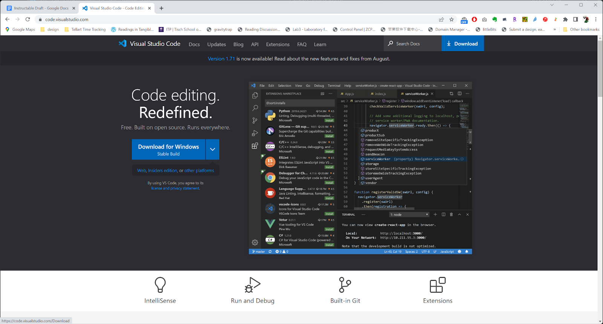603x324 pixels.
Task: Click the Extensions blocks icon at page bottom
Action: [x=438, y=285]
